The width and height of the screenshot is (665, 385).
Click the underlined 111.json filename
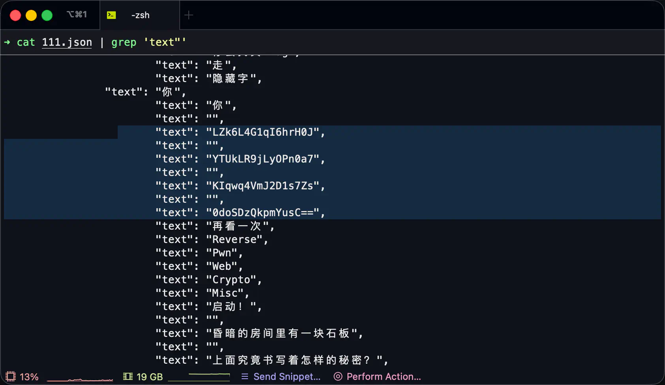point(67,42)
